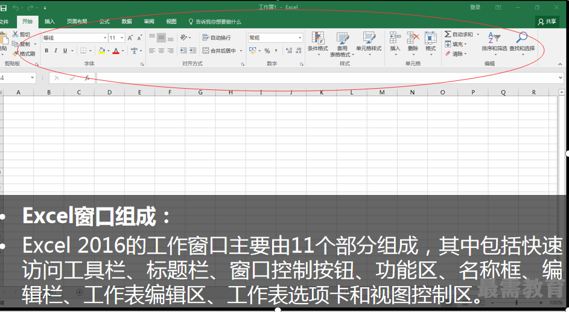The image size is (569, 312).
Task: Open the Name Box dropdown
Action: tap(33, 78)
